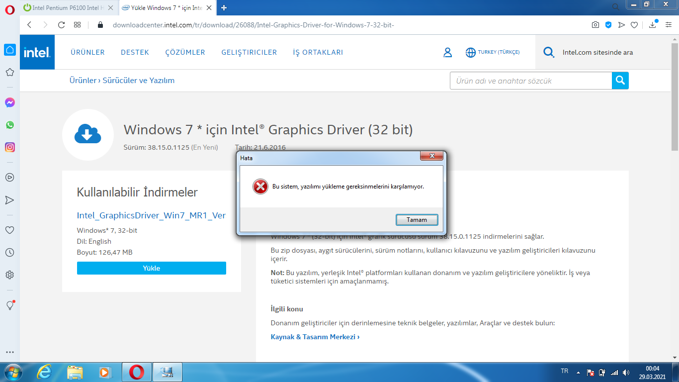This screenshot has height=382, width=679.
Task: Launch Instagram from the sidebar
Action: tap(10, 147)
